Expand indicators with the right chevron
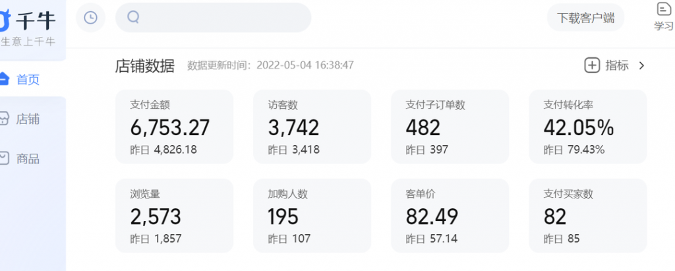The width and height of the screenshot is (675, 271). [x=641, y=65]
